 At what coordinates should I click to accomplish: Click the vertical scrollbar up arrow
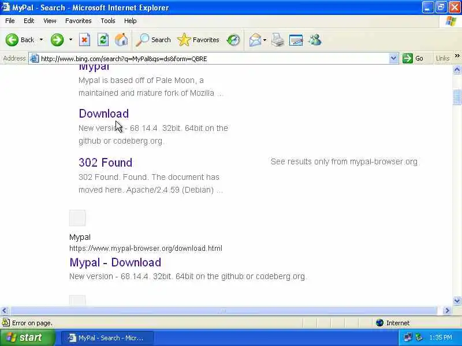[457, 70]
